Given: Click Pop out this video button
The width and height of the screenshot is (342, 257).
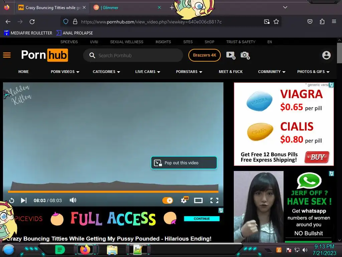Looking at the screenshot, I should [184, 163].
